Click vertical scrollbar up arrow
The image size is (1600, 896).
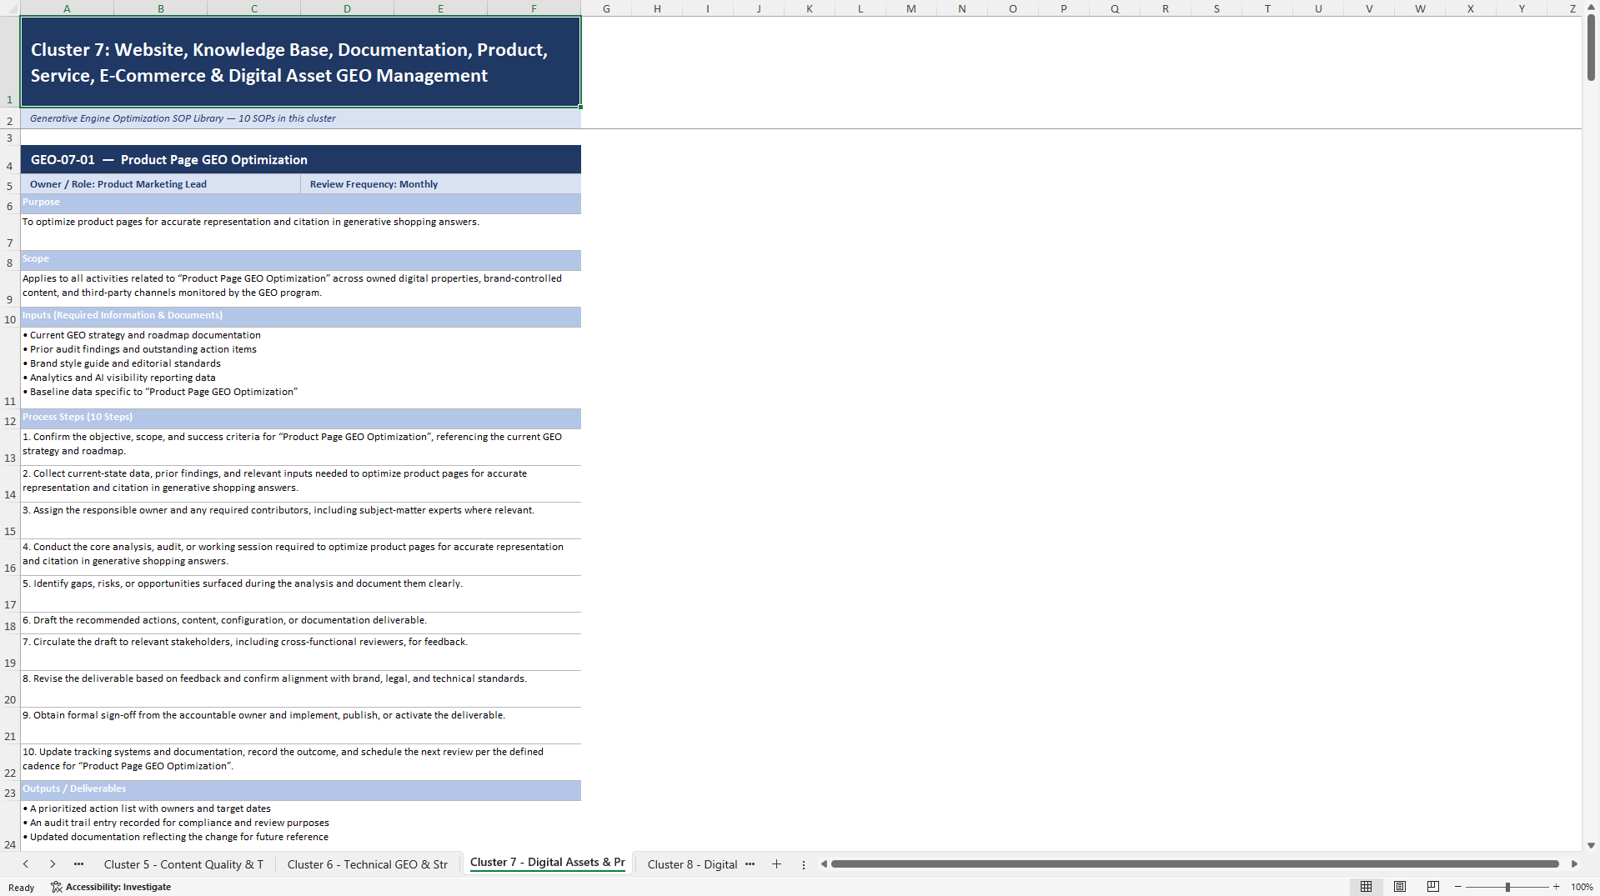tap(1591, 7)
